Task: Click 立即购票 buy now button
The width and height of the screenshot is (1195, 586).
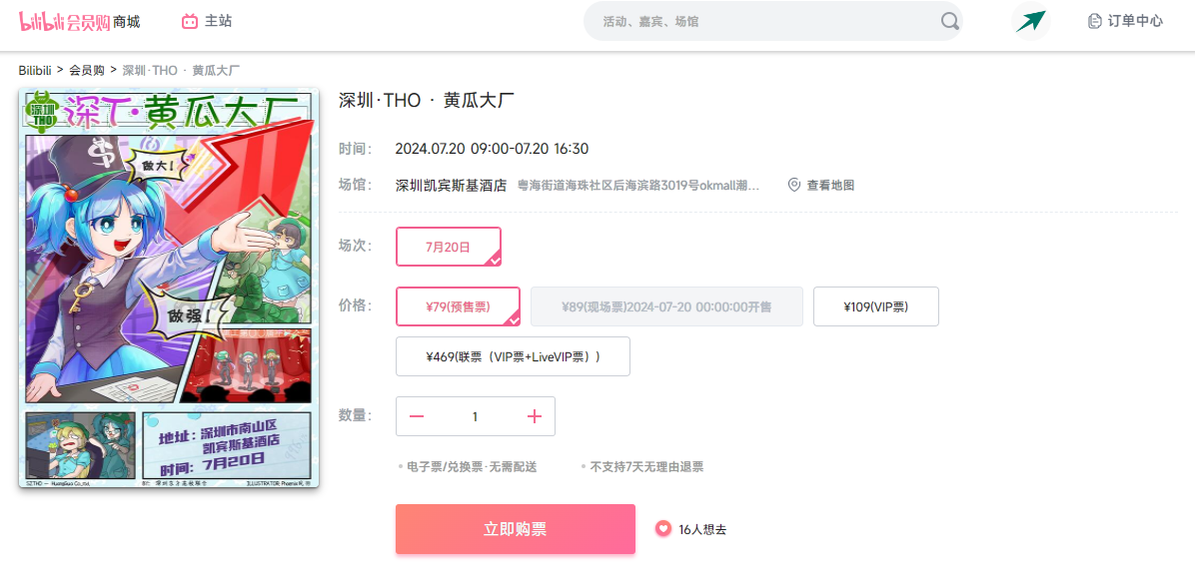Action: (515, 529)
